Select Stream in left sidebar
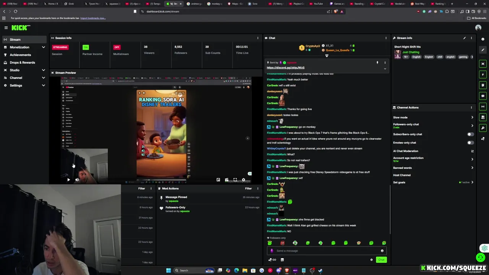489x275 pixels. pos(24,39)
